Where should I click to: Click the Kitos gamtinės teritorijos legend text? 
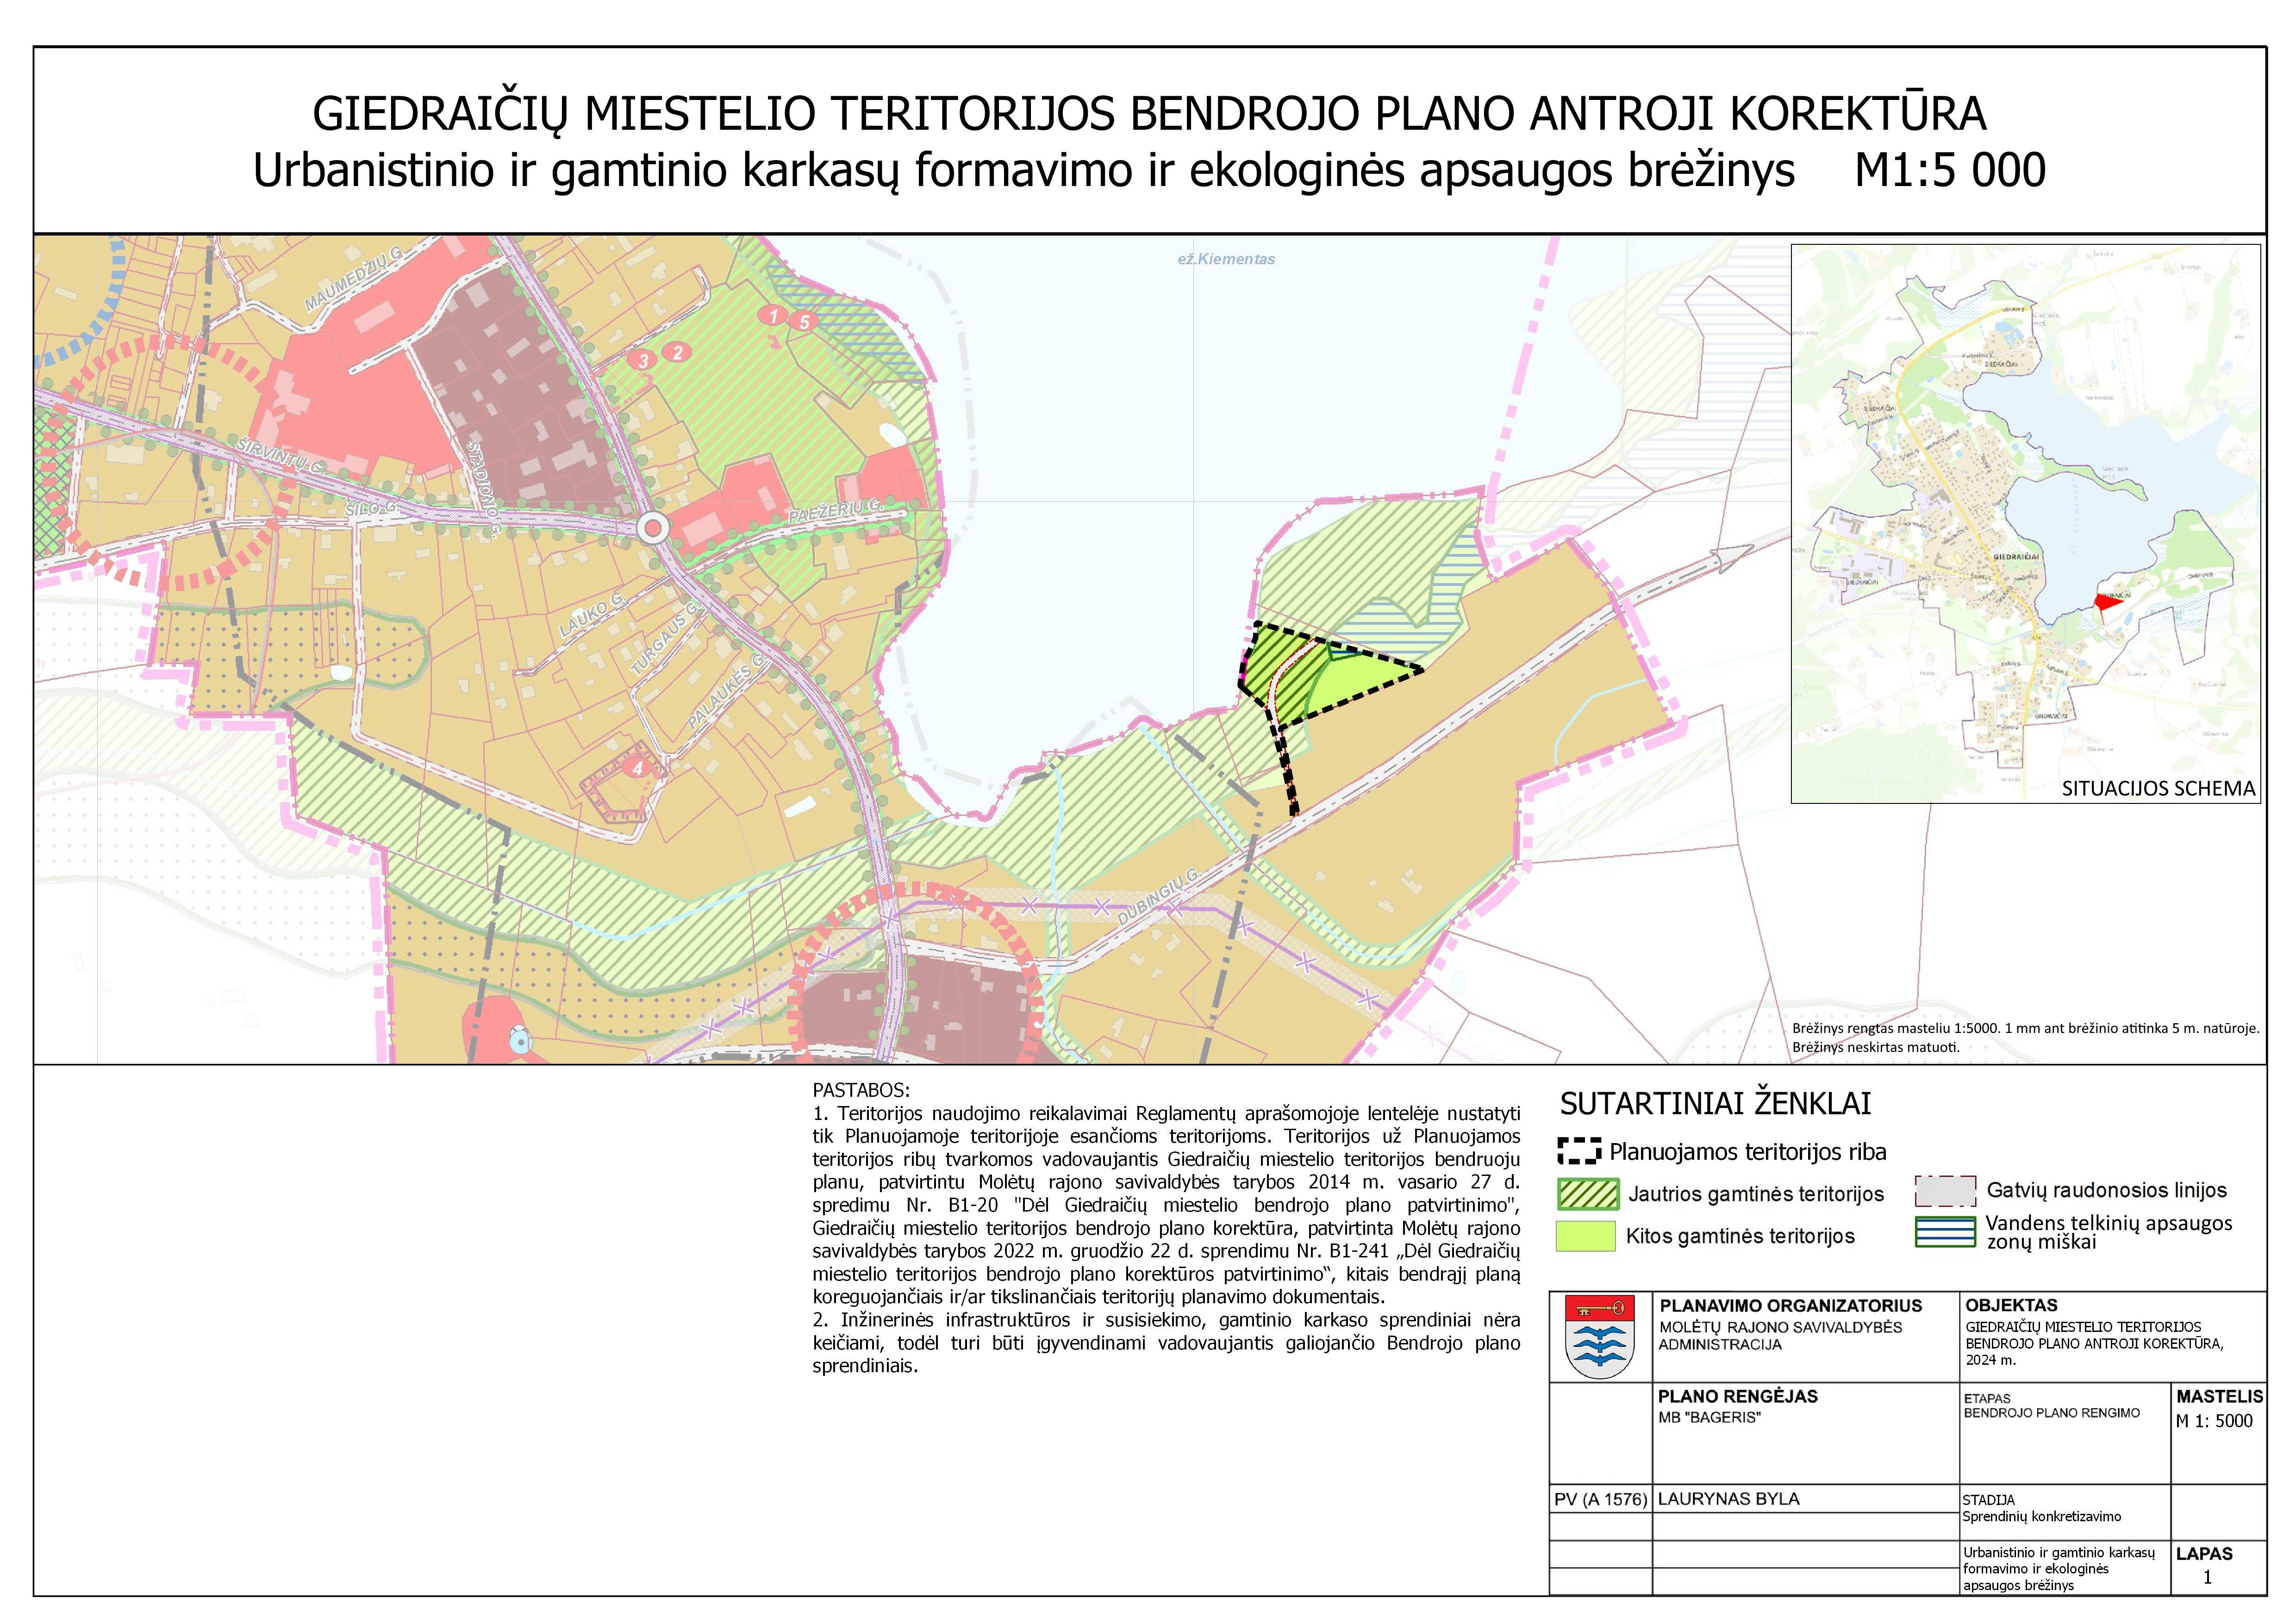[x=1740, y=1236]
